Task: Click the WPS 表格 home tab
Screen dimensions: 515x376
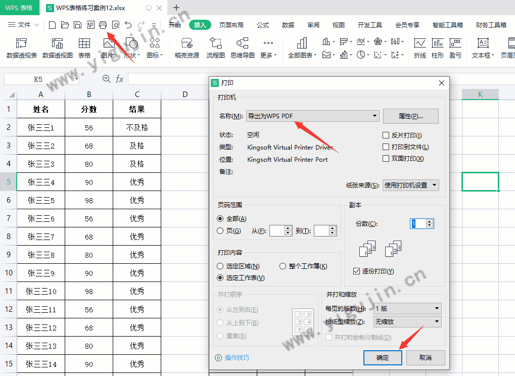Action: (x=19, y=8)
